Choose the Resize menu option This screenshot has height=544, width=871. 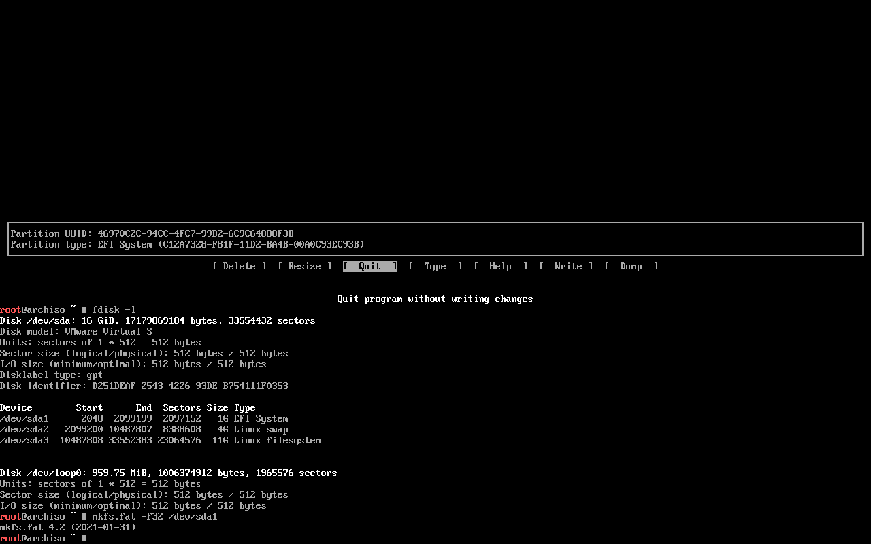click(x=304, y=267)
